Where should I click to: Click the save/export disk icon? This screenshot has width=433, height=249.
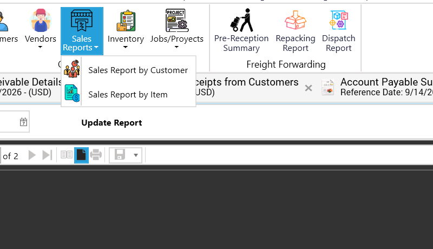click(120, 155)
